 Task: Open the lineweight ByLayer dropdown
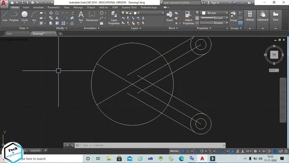[214, 18]
